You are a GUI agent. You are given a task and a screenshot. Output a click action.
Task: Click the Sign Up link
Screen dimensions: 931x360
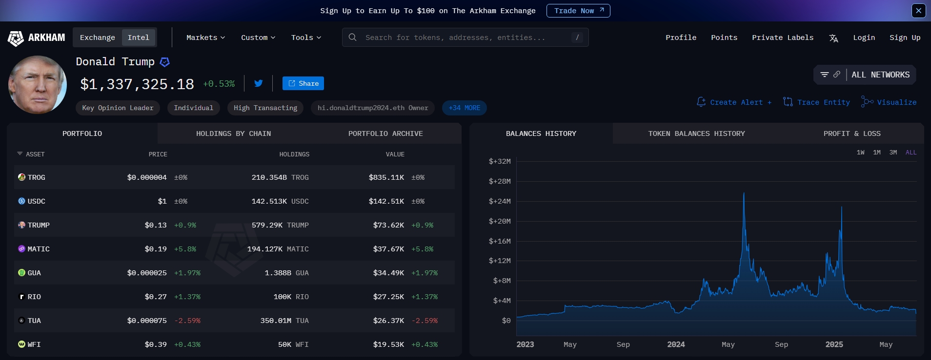905,38
